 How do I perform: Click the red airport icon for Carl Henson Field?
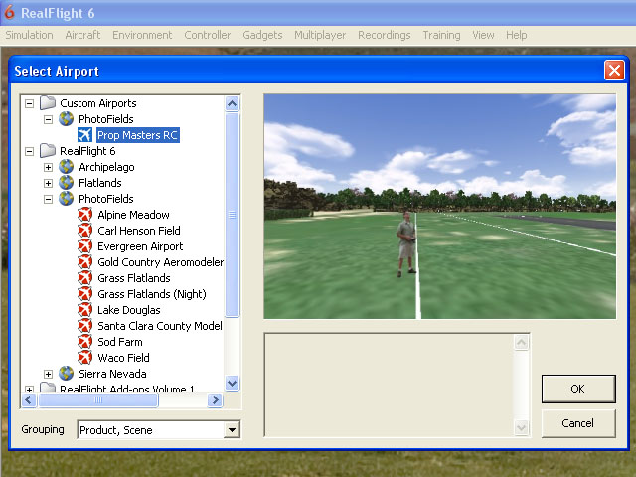84,231
